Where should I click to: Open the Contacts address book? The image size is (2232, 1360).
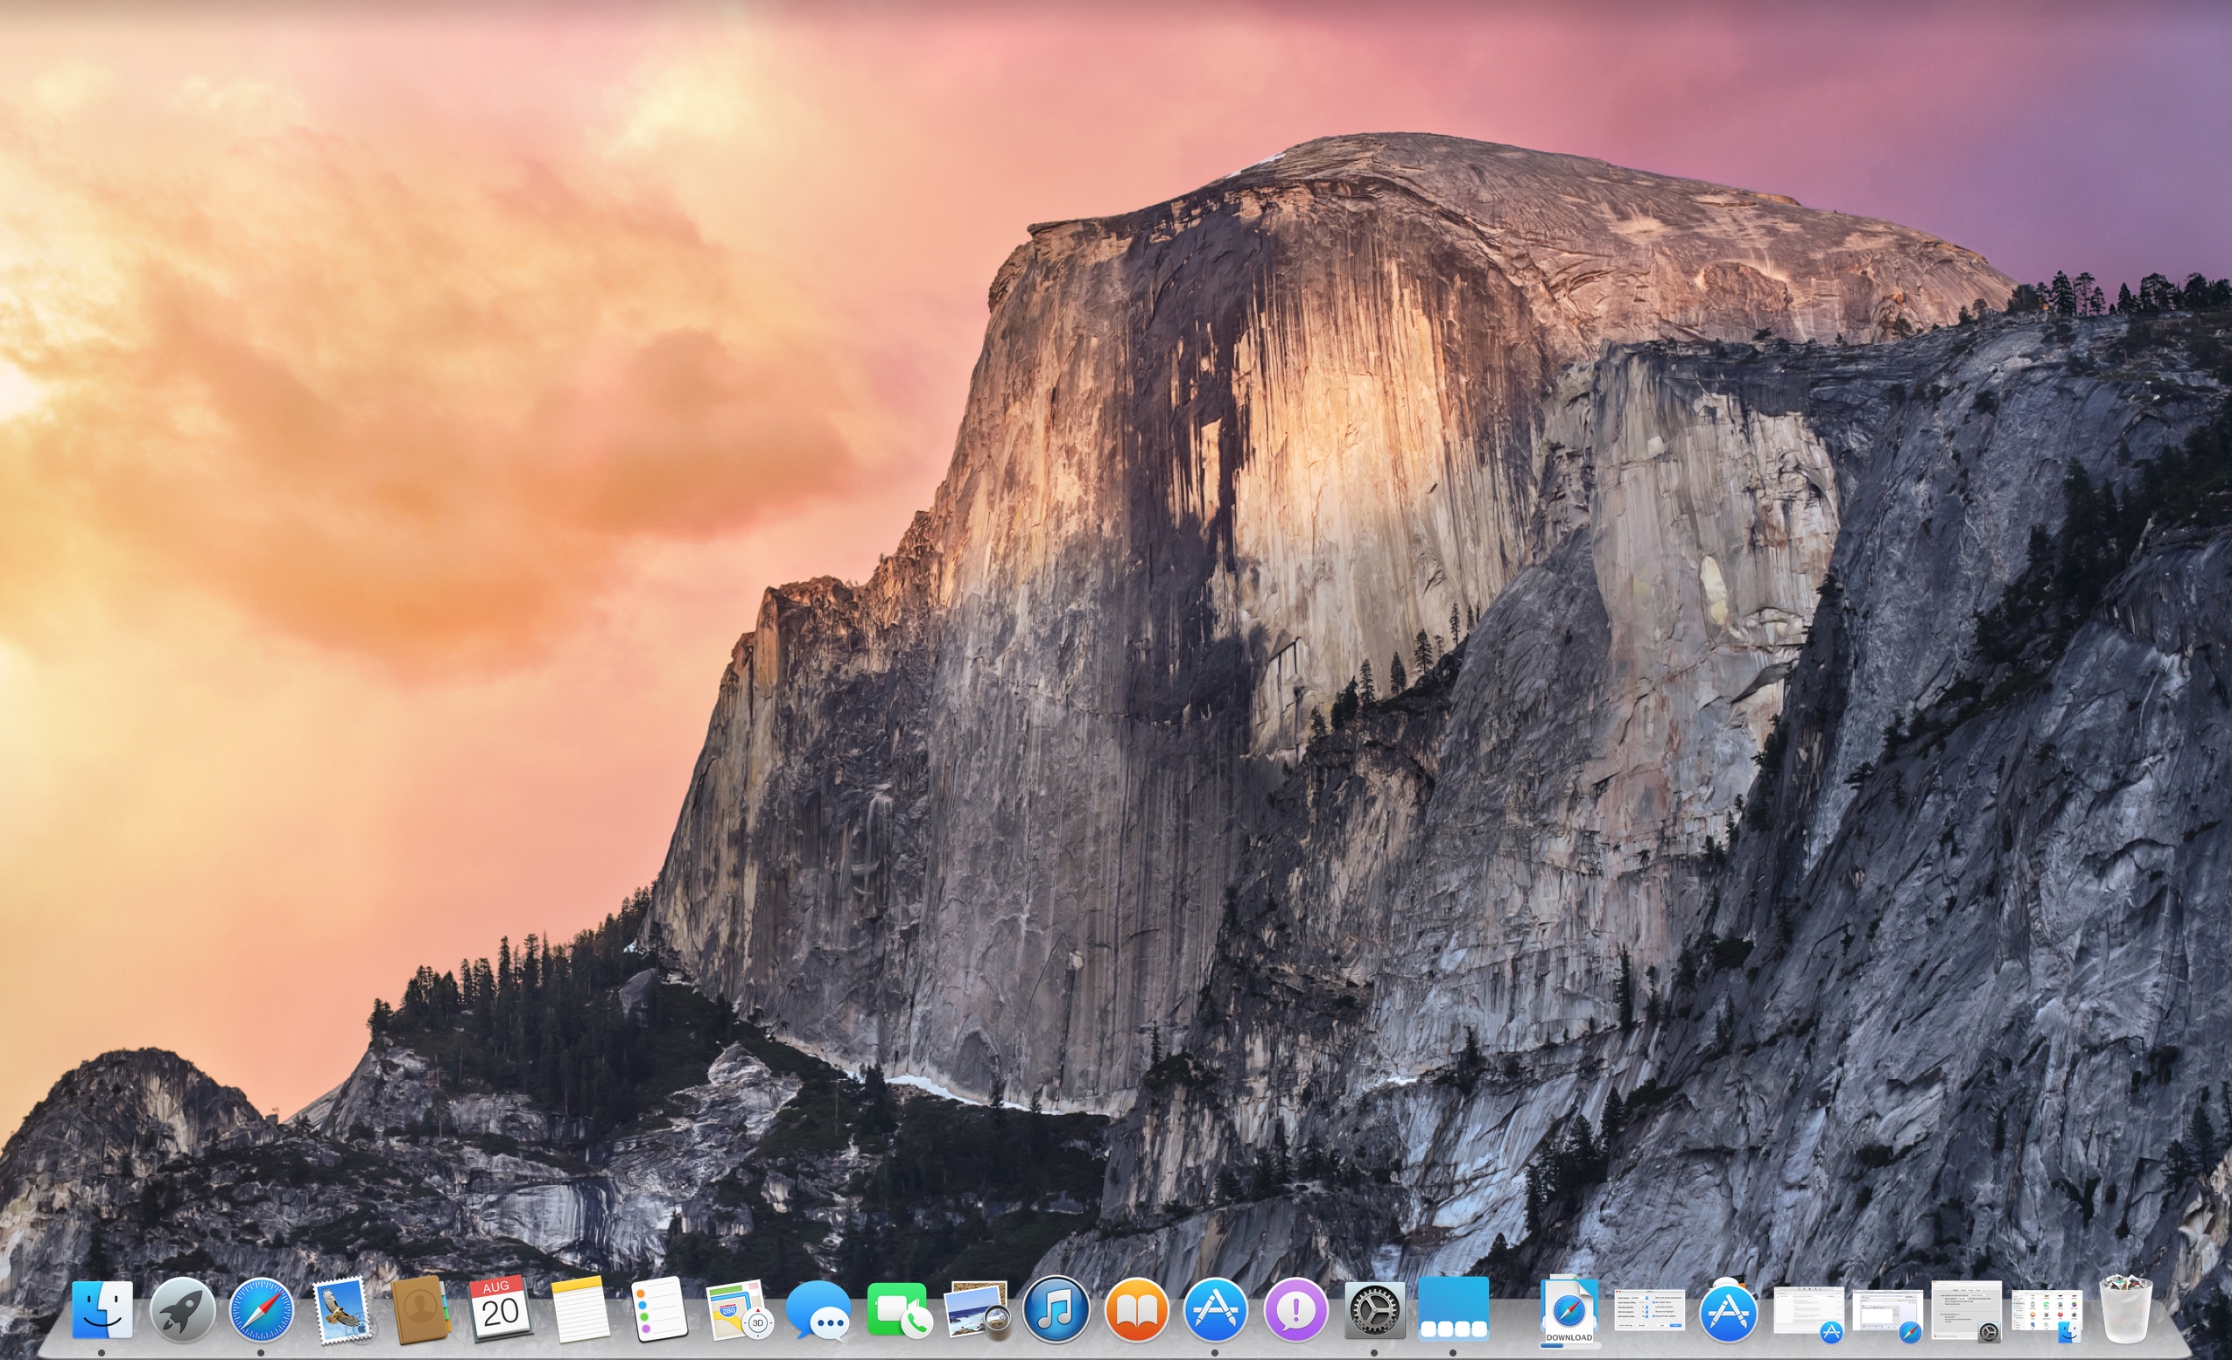tap(420, 1309)
